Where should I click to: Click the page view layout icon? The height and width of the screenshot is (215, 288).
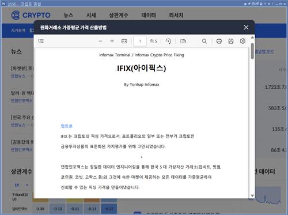coord(183,41)
